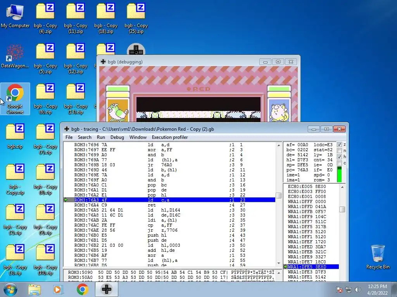Click the network tray icon
This screenshot has height=297, width=397.
349,290
